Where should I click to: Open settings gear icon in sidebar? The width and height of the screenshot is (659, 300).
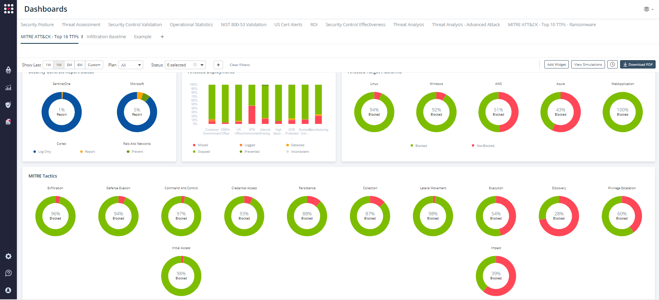pos(8,256)
